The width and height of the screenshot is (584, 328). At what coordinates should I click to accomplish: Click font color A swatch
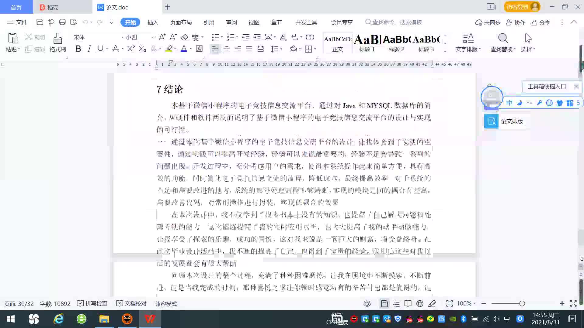coord(184,49)
